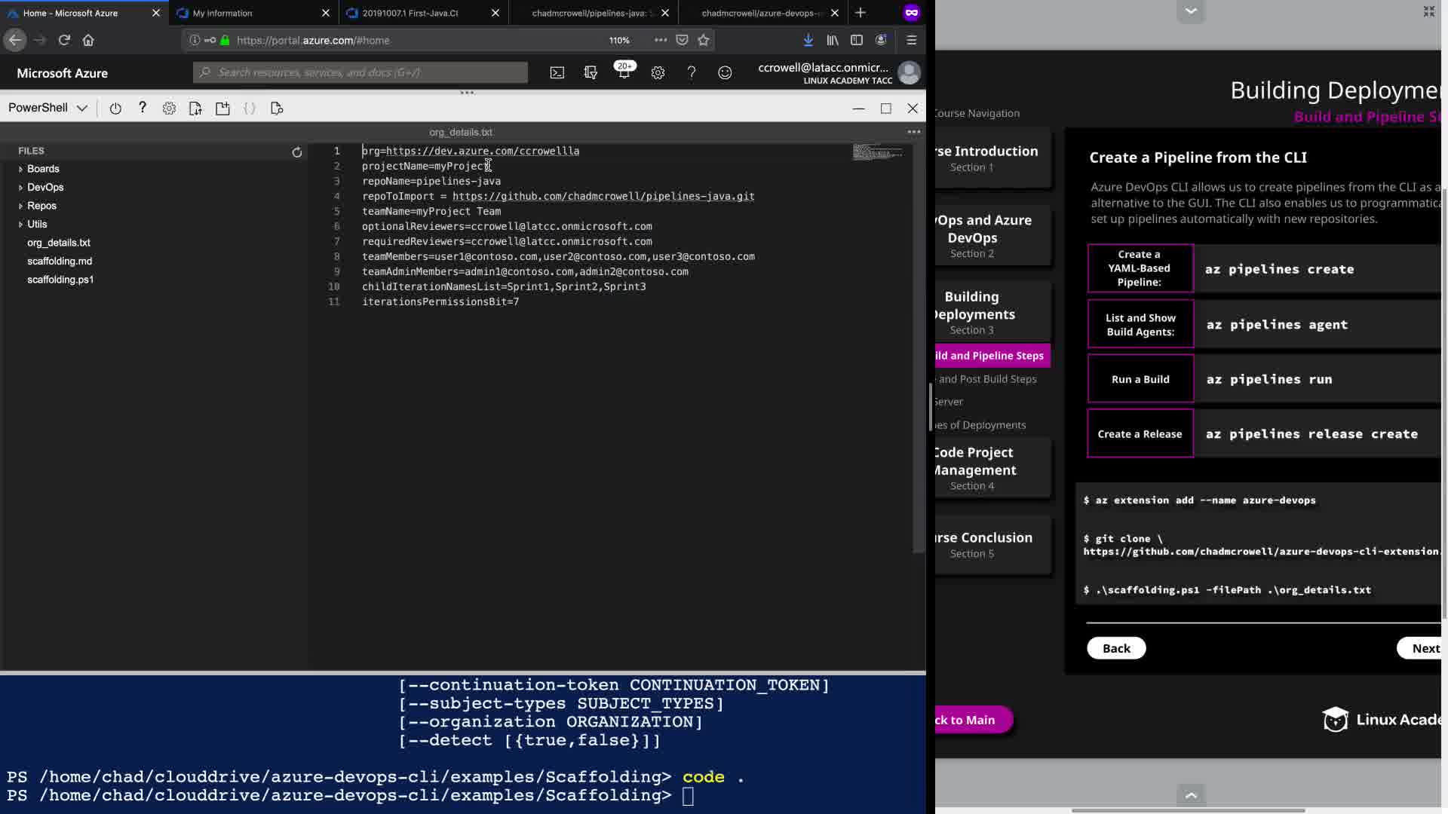Expand the Boards folder
The image size is (1448, 814).
coord(42,169)
